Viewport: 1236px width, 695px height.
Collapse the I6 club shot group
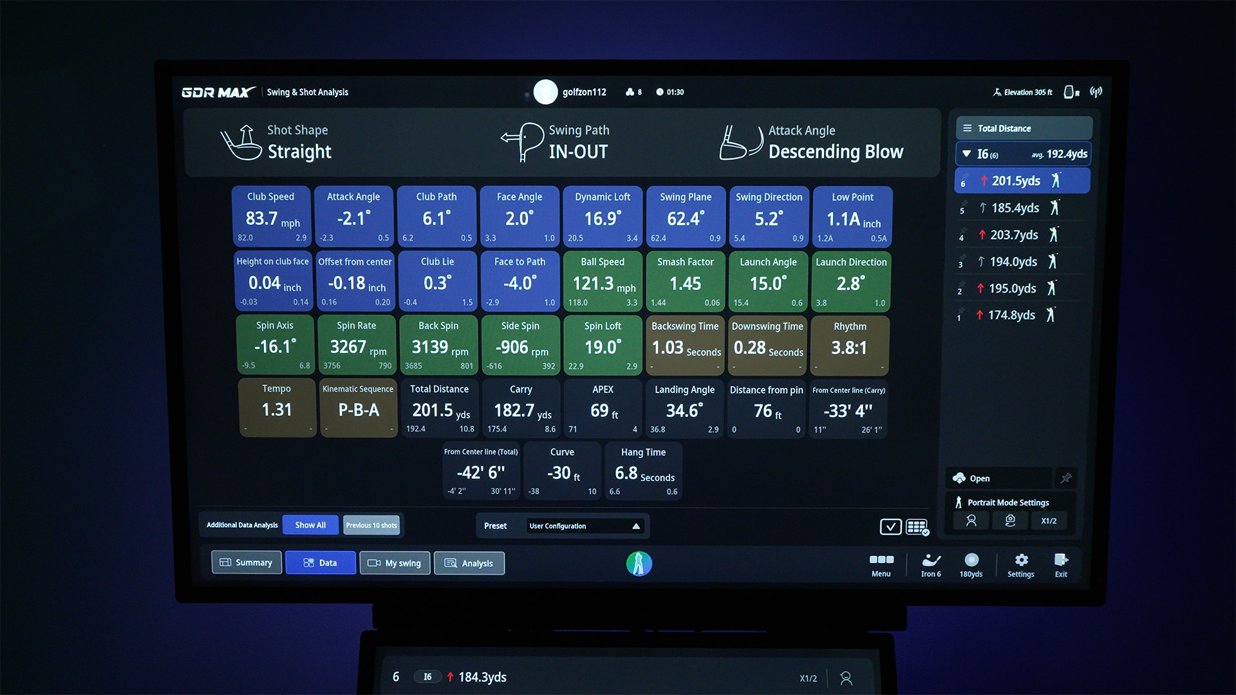(x=966, y=154)
